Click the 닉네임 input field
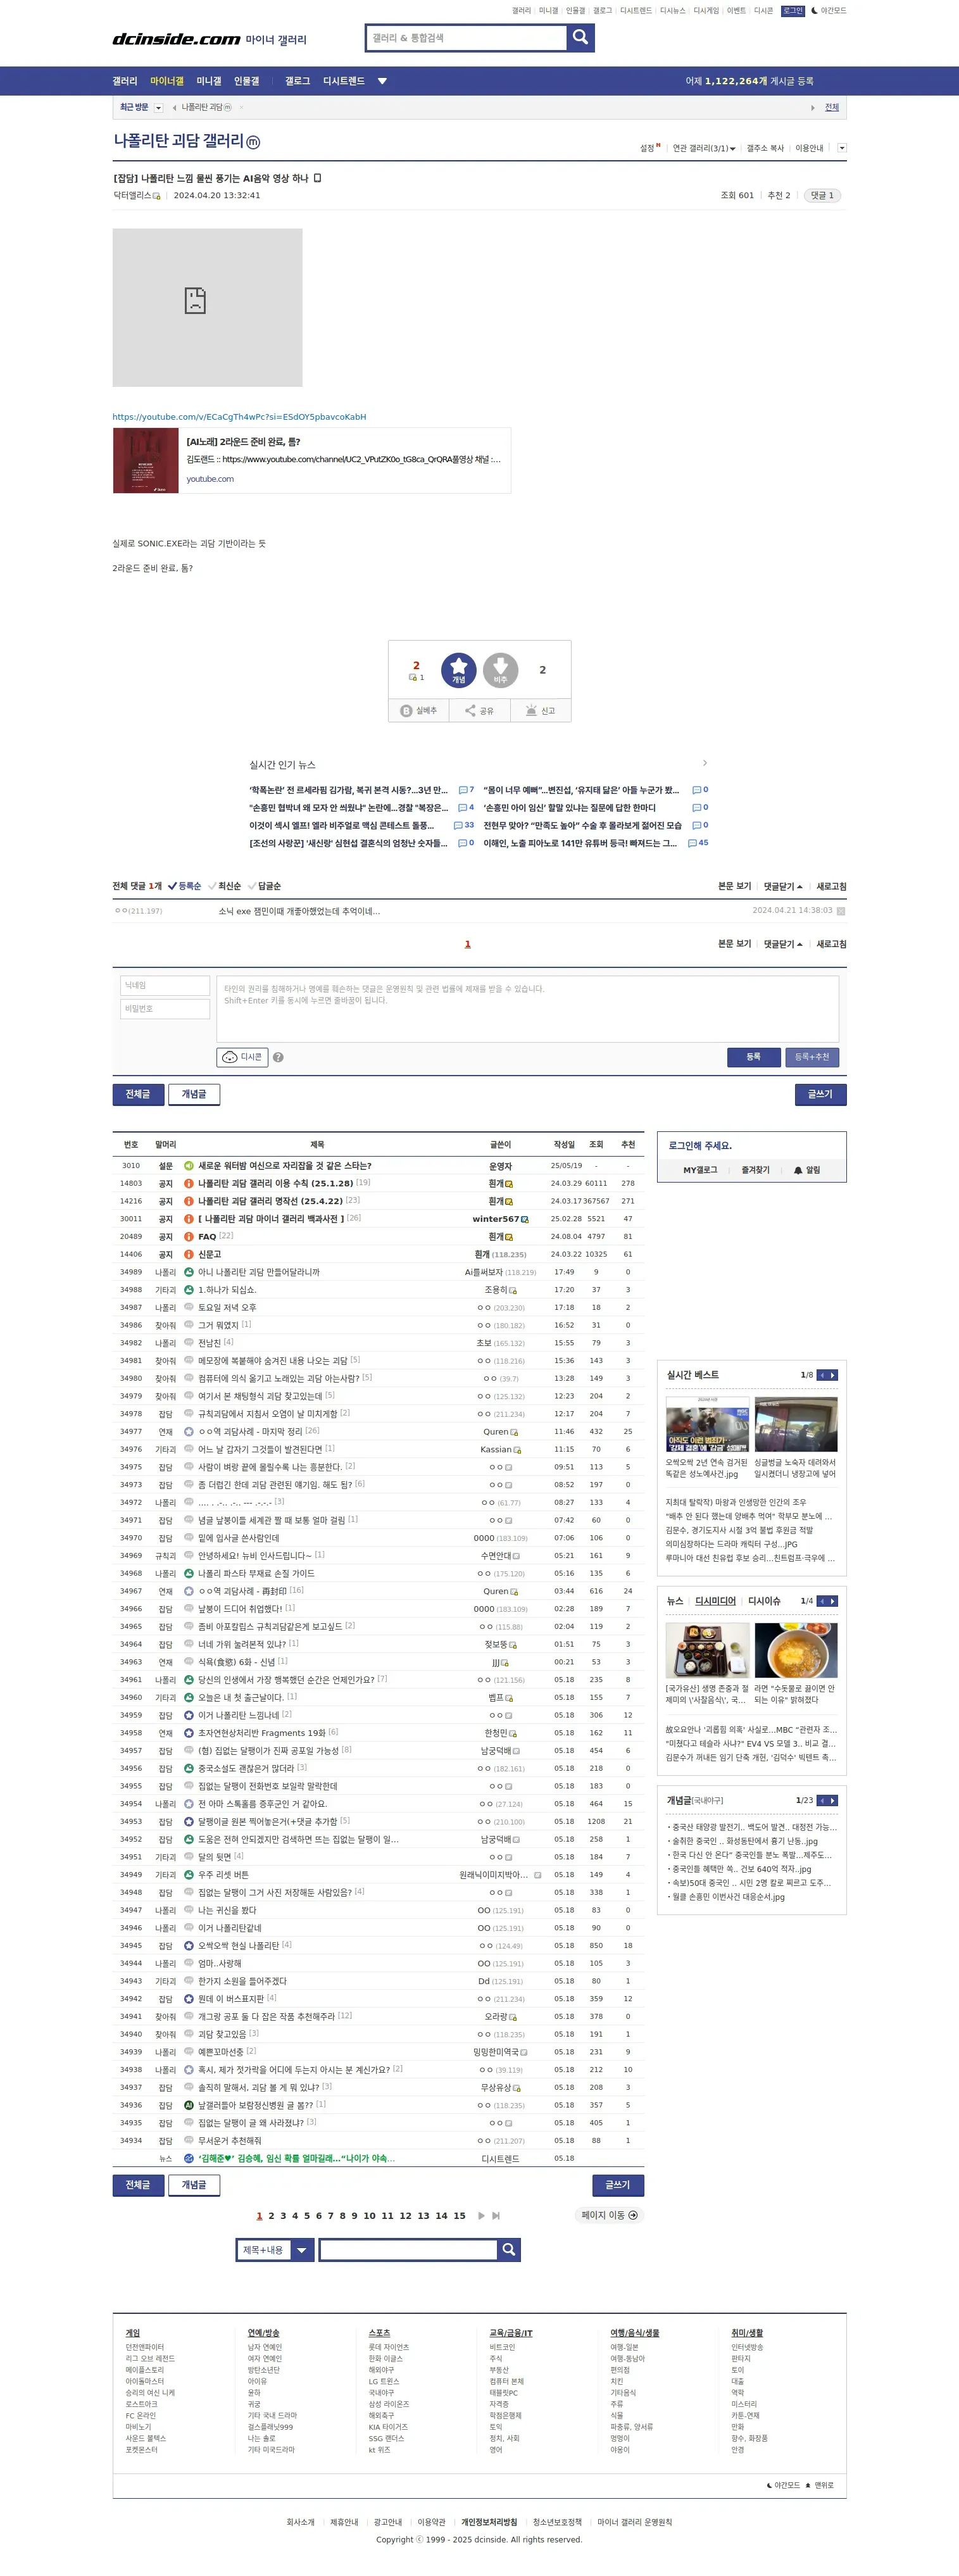Image resolution: width=959 pixels, height=2576 pixels. tap(165, 985)
